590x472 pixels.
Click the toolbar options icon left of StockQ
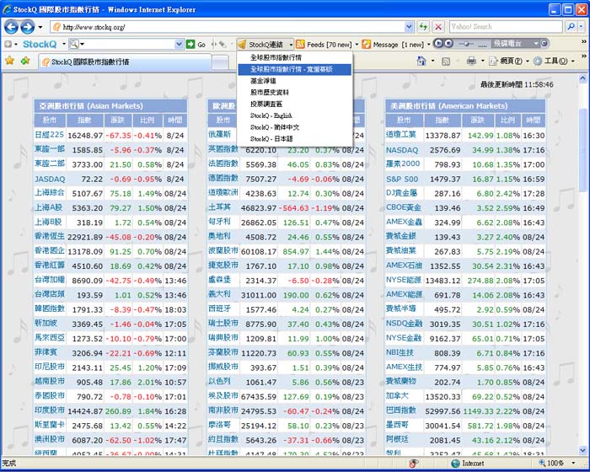pos(8,45)
